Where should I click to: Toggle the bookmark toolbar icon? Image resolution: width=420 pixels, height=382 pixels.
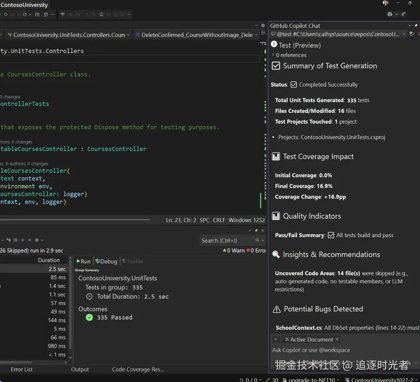tap(101, 15)
